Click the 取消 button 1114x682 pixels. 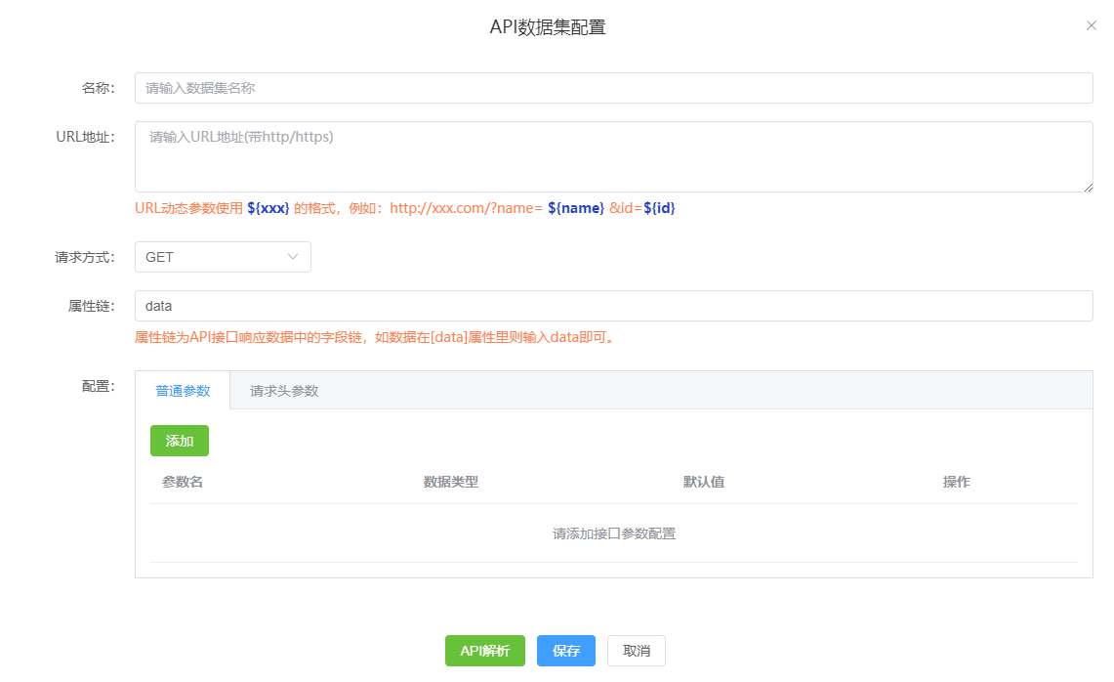(636, 651)
